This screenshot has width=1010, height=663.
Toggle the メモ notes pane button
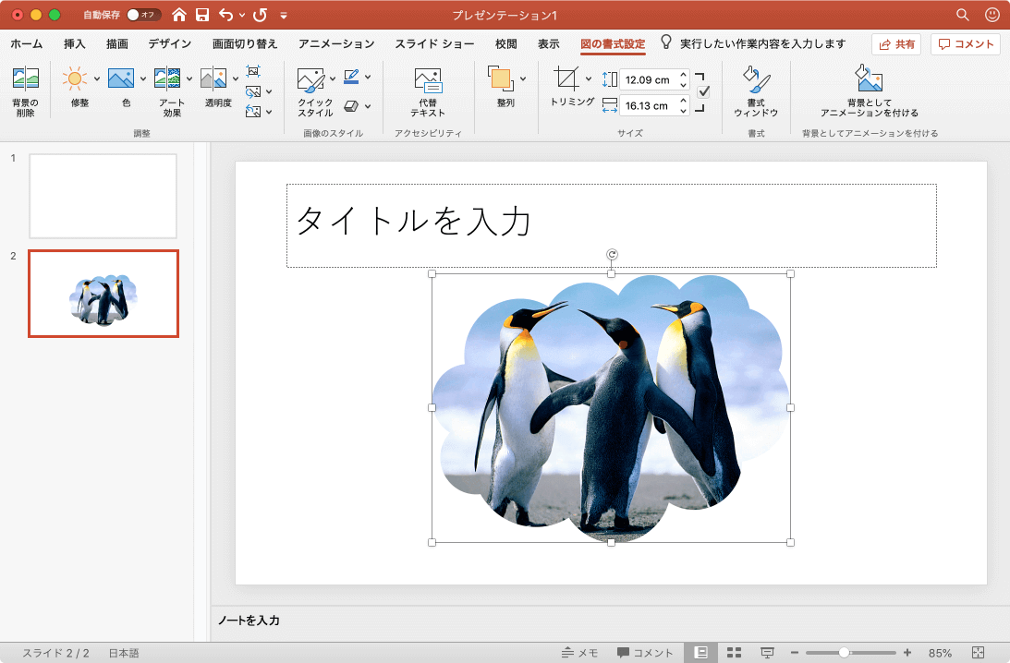(579, 653)
